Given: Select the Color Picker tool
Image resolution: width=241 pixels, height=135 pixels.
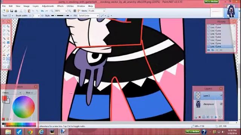Looking at the screenshot, I should click(8, 51).
